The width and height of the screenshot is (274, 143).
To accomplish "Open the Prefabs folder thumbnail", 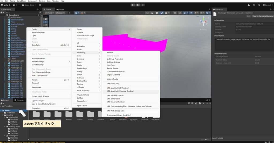I will tap(69, 114).
